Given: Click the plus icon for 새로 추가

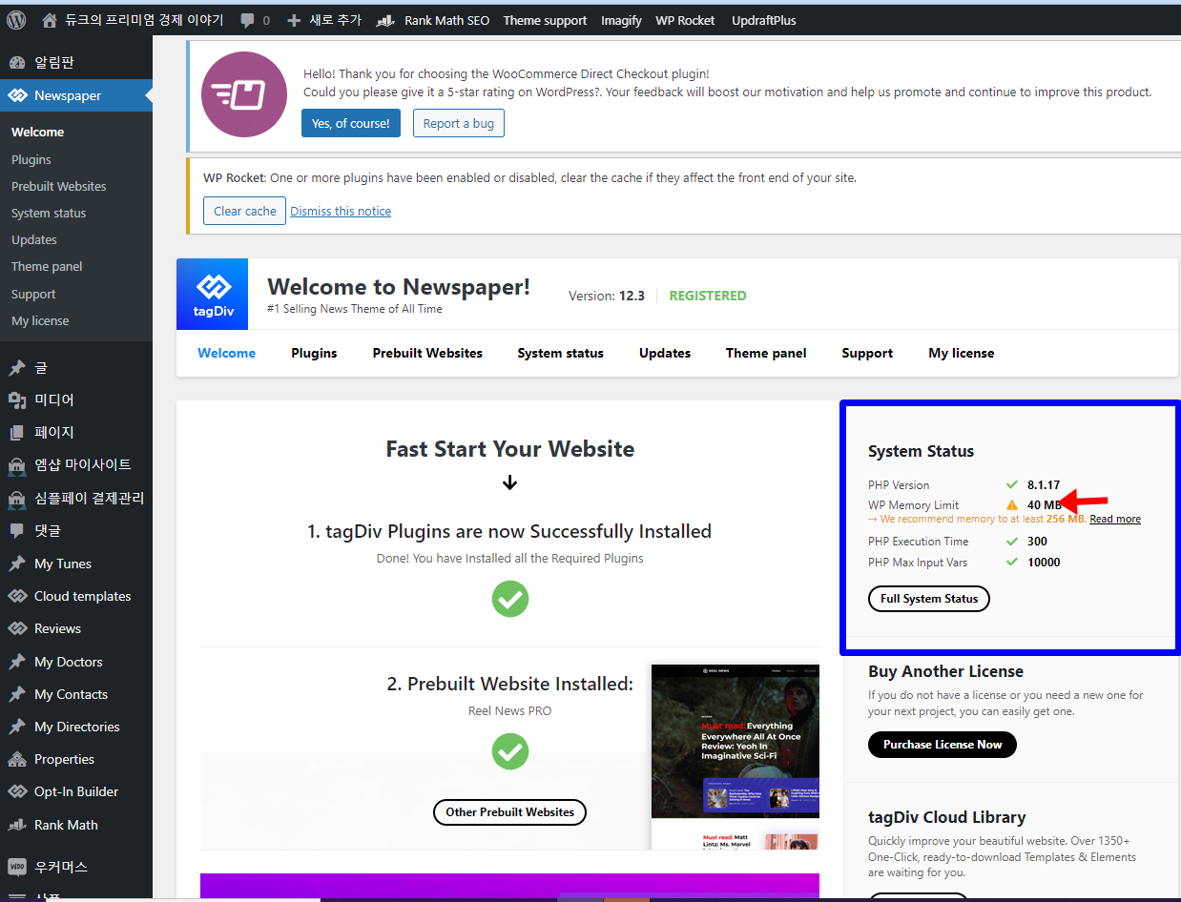Looking at the screenshot, I should tap(294, 20).
